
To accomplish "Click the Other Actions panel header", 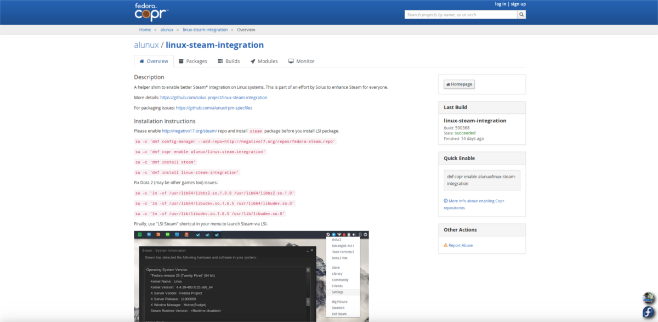I will point(482,230).
